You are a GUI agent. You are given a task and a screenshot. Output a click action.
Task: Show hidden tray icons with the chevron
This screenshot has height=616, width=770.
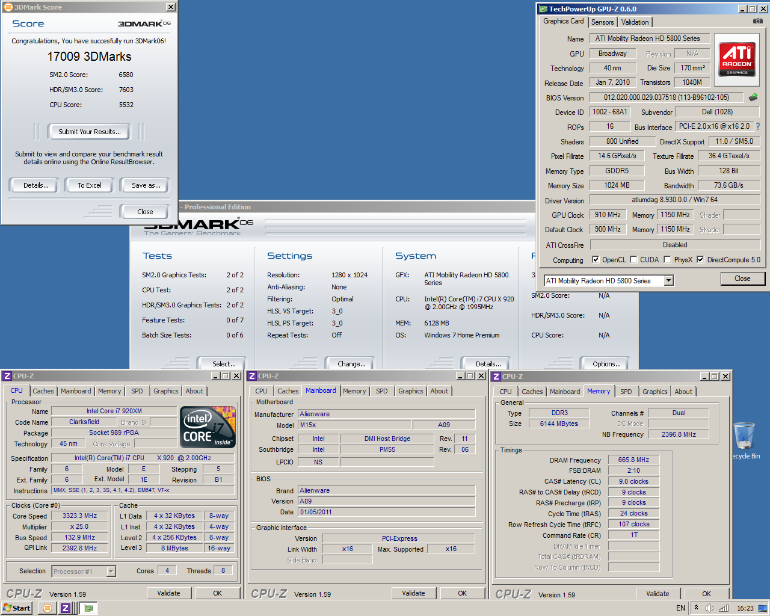click(x=696, y=608)
